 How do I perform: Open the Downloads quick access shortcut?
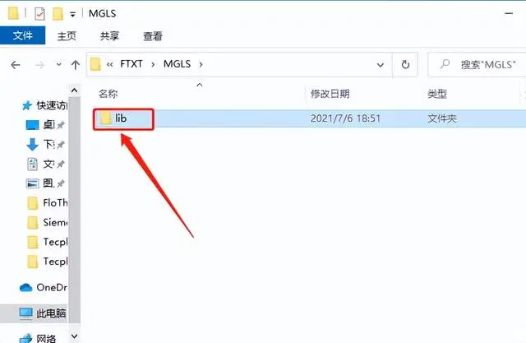(x=44, y=144)
